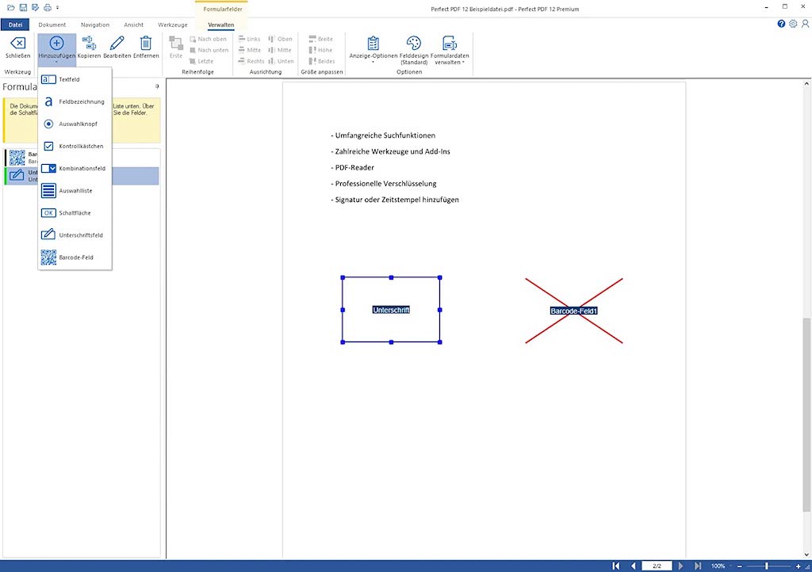Expand Formulardaten verwalten dropdown
812x572 pixels.
450,49
